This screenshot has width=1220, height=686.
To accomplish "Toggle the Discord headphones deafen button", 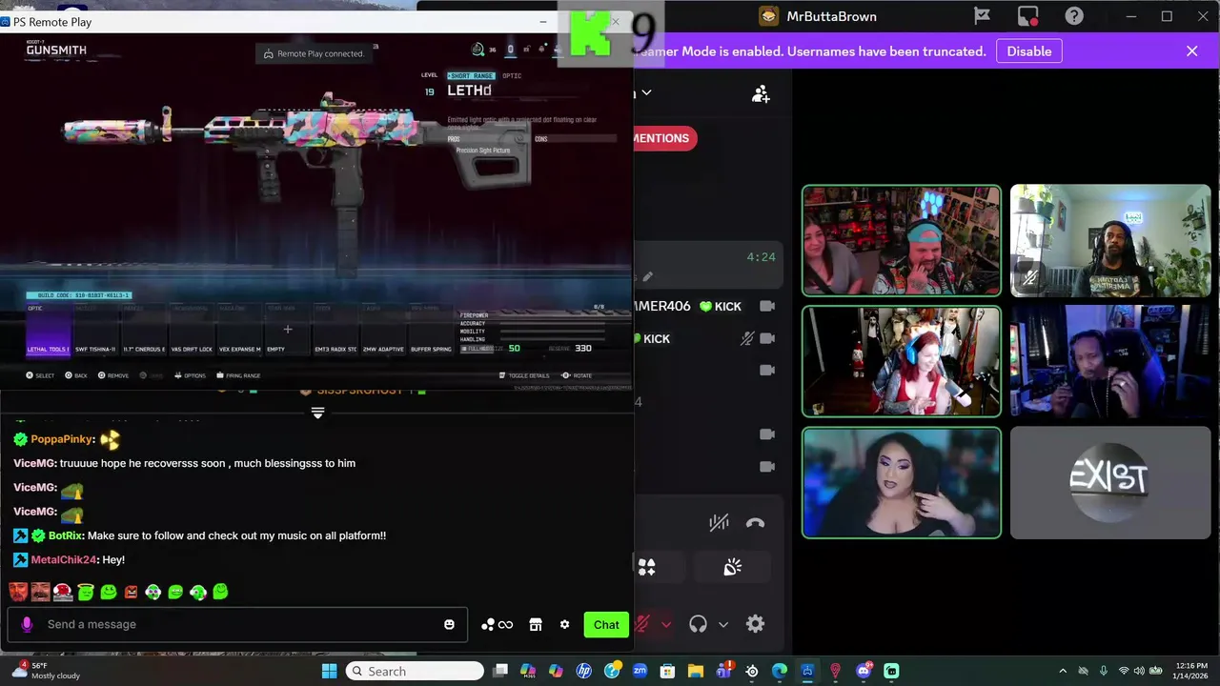I will click(698, 624).
